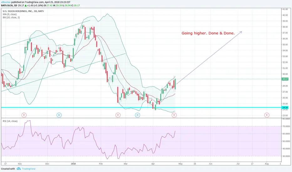Click the future earnings E marker near August
This screenshot has width=292, height=172.
point(267,115)
